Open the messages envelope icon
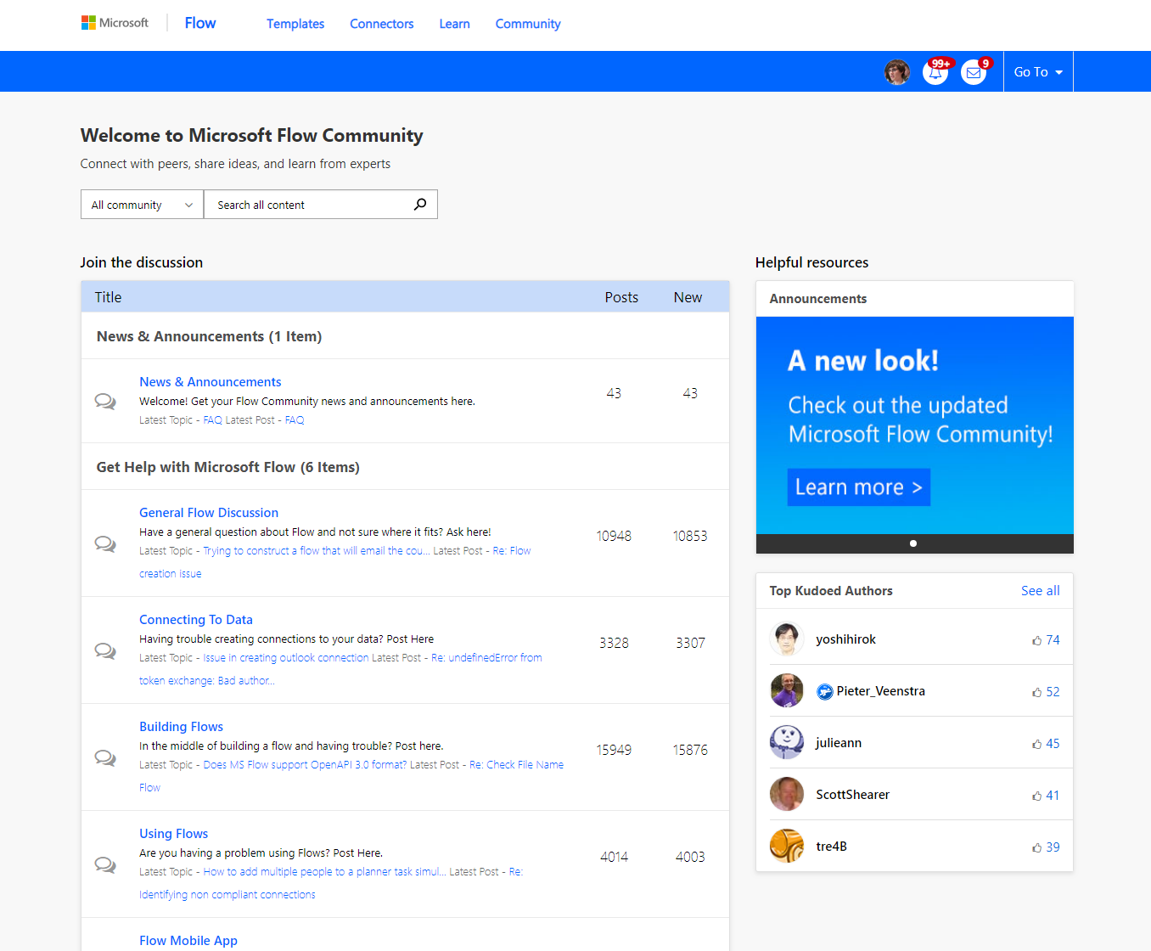This screenshot has height=951, width=1151. (x=974, y=73)
